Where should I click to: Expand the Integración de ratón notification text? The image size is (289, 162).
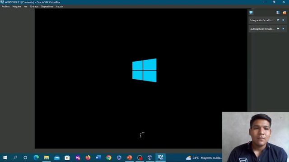(x=262, y=20)
